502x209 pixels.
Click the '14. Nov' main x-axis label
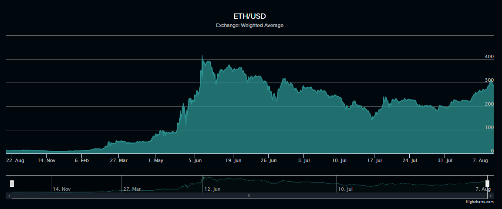tap(47, 160)
